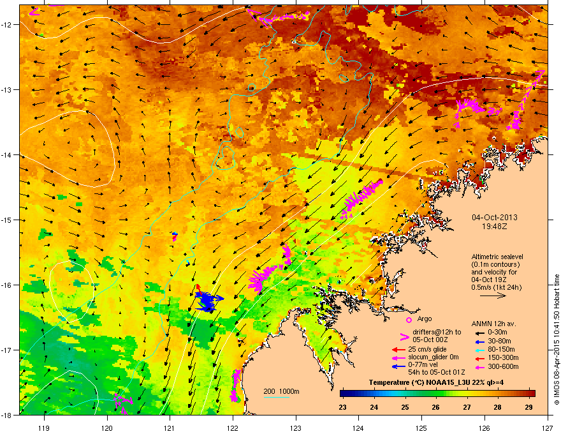Image resolution: width=561 pixels, height=434 pixels.
Task: Click the longitude axis label 119
Action: point(44,428)
